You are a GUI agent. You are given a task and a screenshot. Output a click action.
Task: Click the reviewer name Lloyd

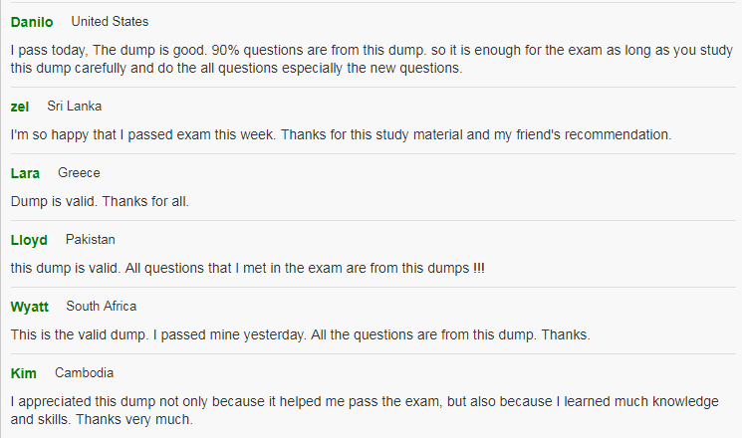click(29, 240)
